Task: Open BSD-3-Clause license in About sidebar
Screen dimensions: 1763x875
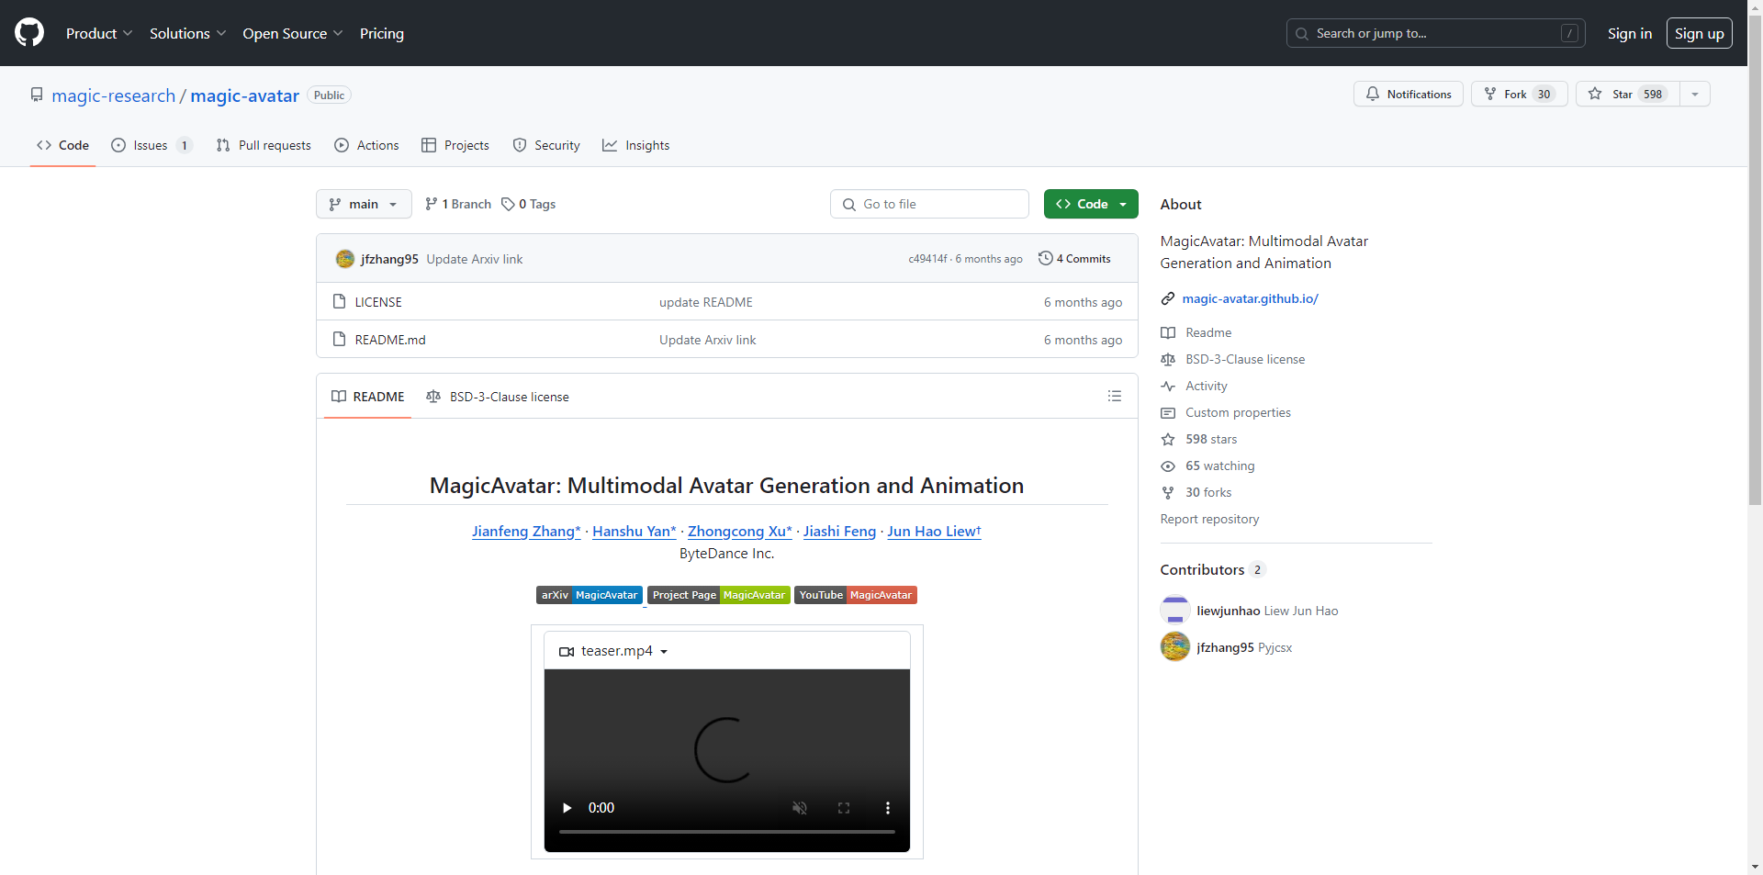Action: tap(1244, 359)
